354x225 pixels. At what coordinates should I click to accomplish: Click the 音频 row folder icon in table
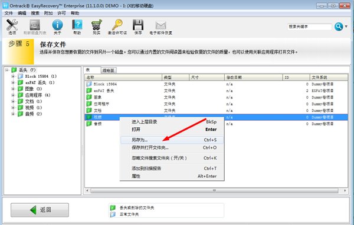(x=89, y=124)
